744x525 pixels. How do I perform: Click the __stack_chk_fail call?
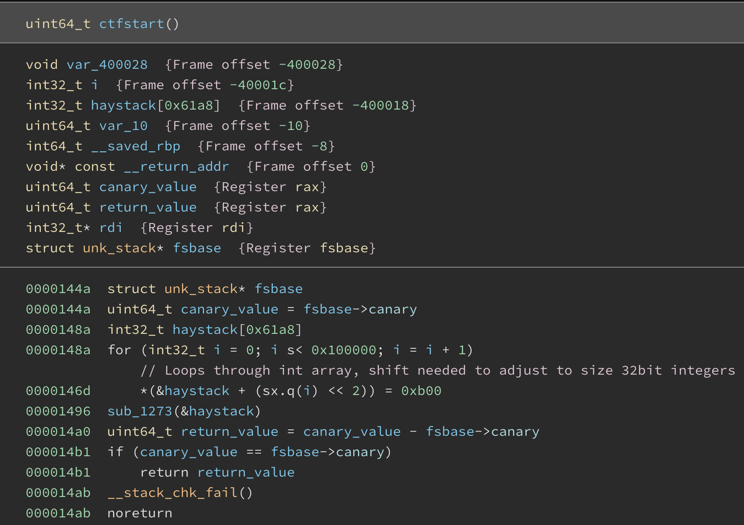point(173,493)
